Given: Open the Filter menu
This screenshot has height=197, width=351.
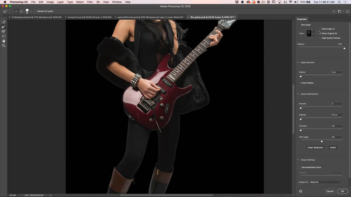Looking at the screenshot, I should pos(90,2).
